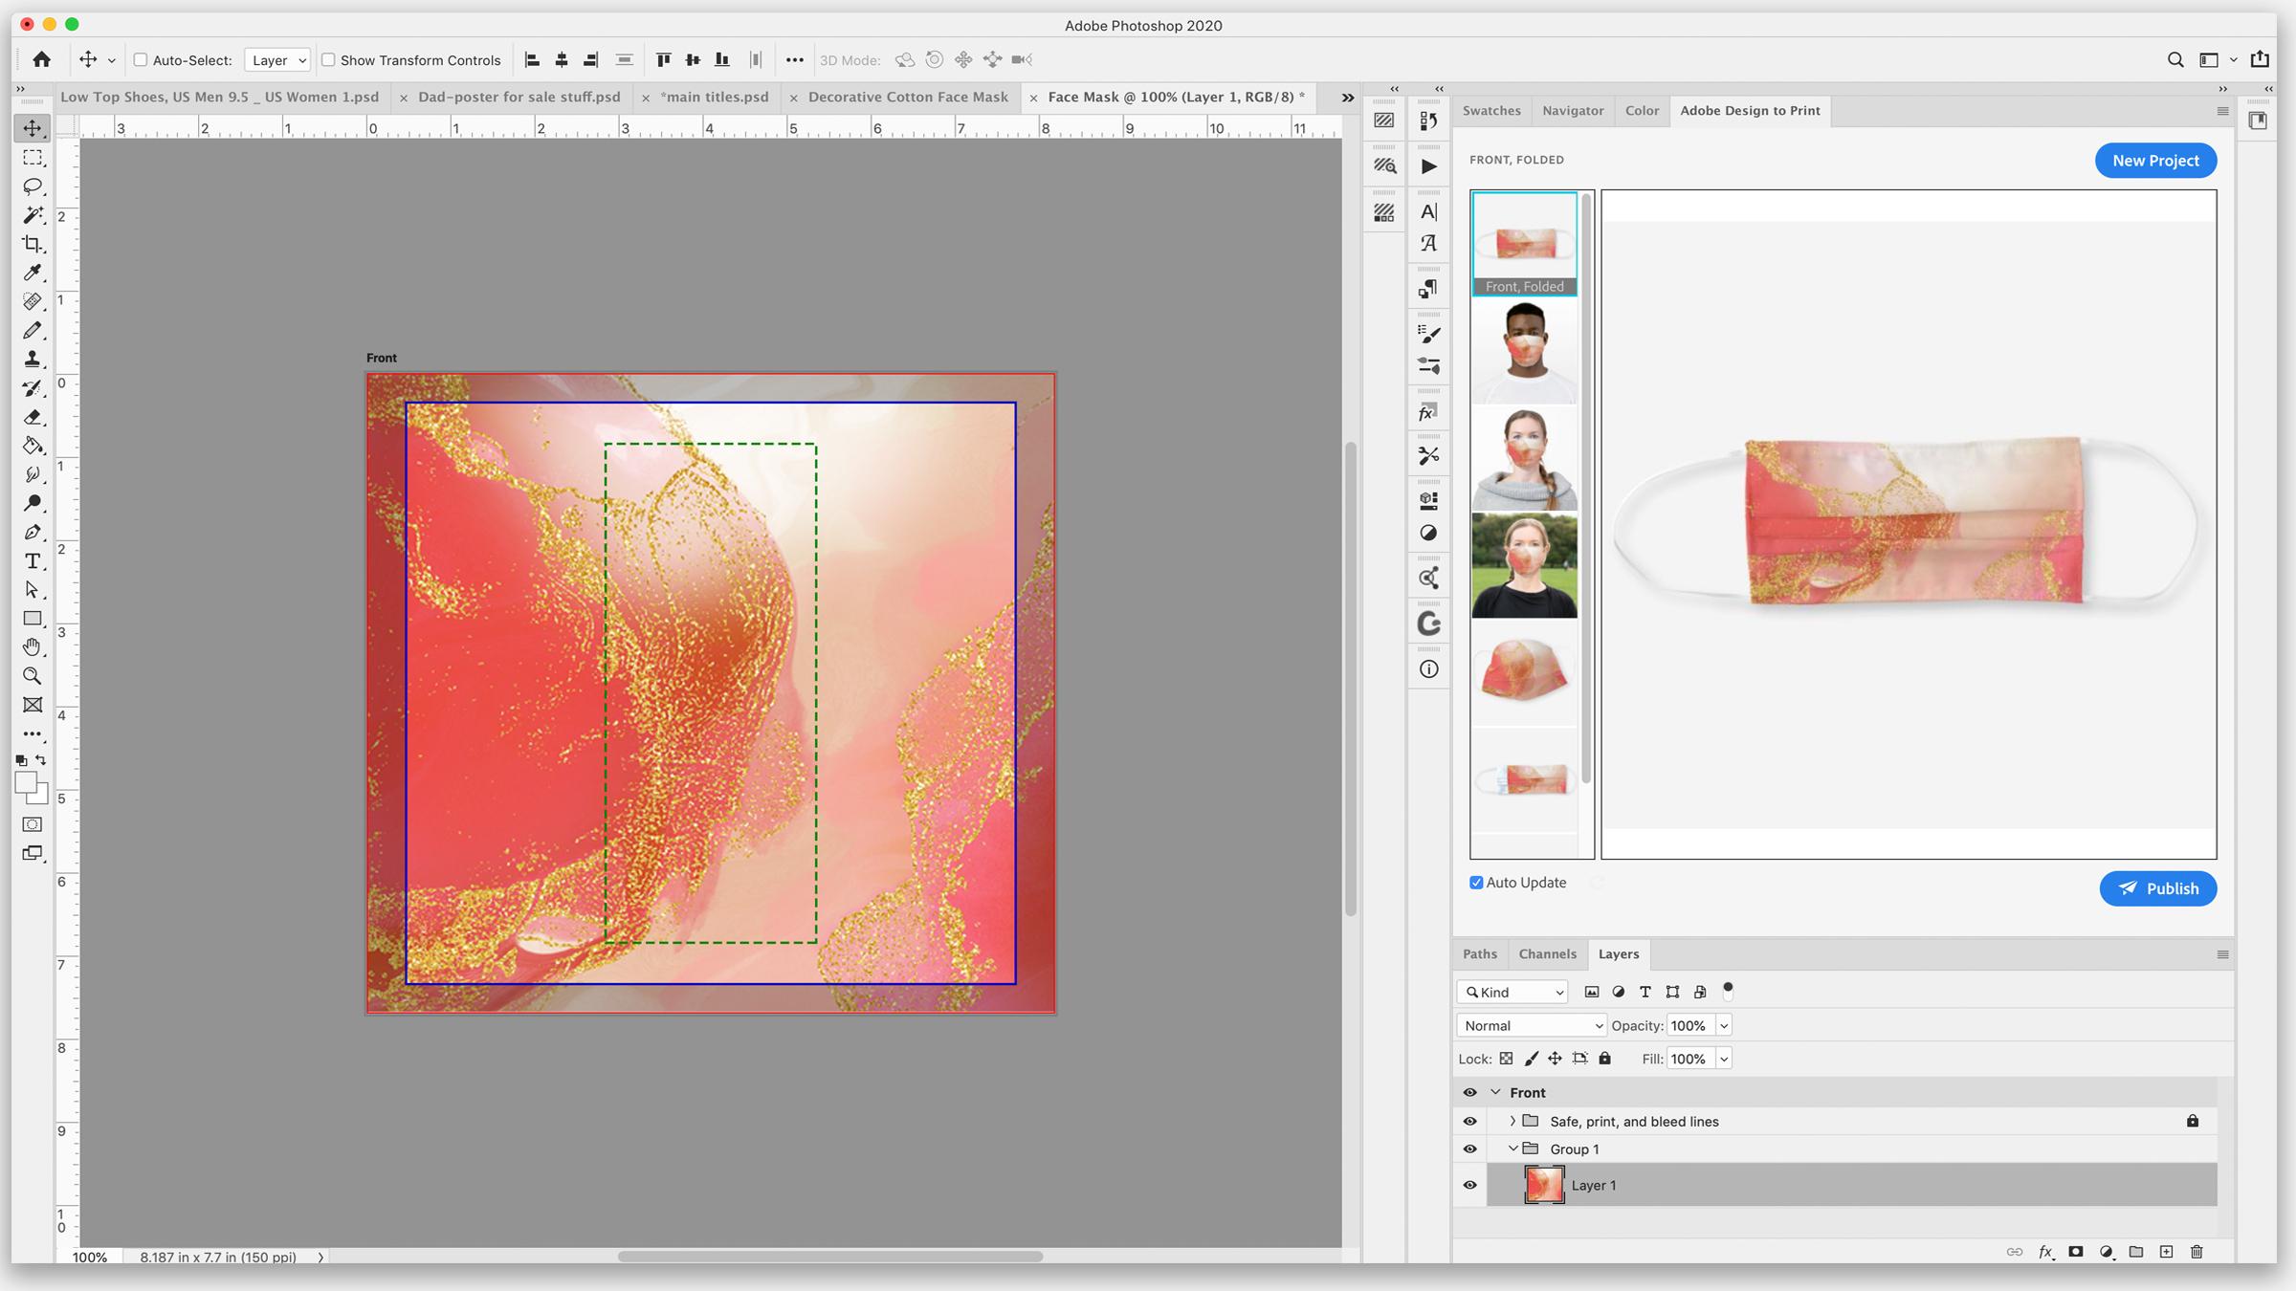This screenshot has width=2296, height=1291.
Task: Open the Fill dropdown arrow
Action: pos(1724,1059)
